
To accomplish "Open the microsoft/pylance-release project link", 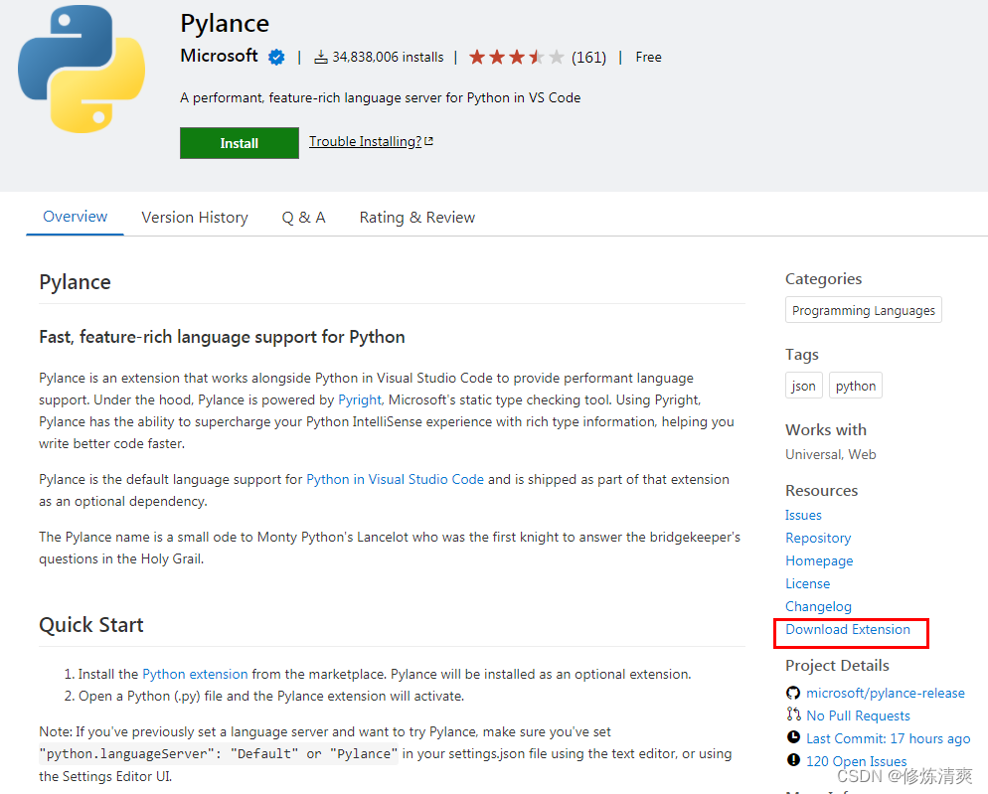I will click(x=886, y=694).
